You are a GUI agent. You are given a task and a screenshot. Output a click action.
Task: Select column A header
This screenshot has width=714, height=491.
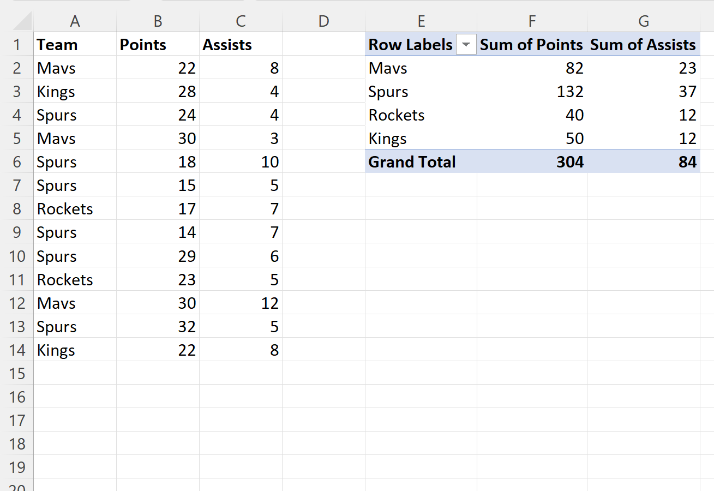point(75,20)
